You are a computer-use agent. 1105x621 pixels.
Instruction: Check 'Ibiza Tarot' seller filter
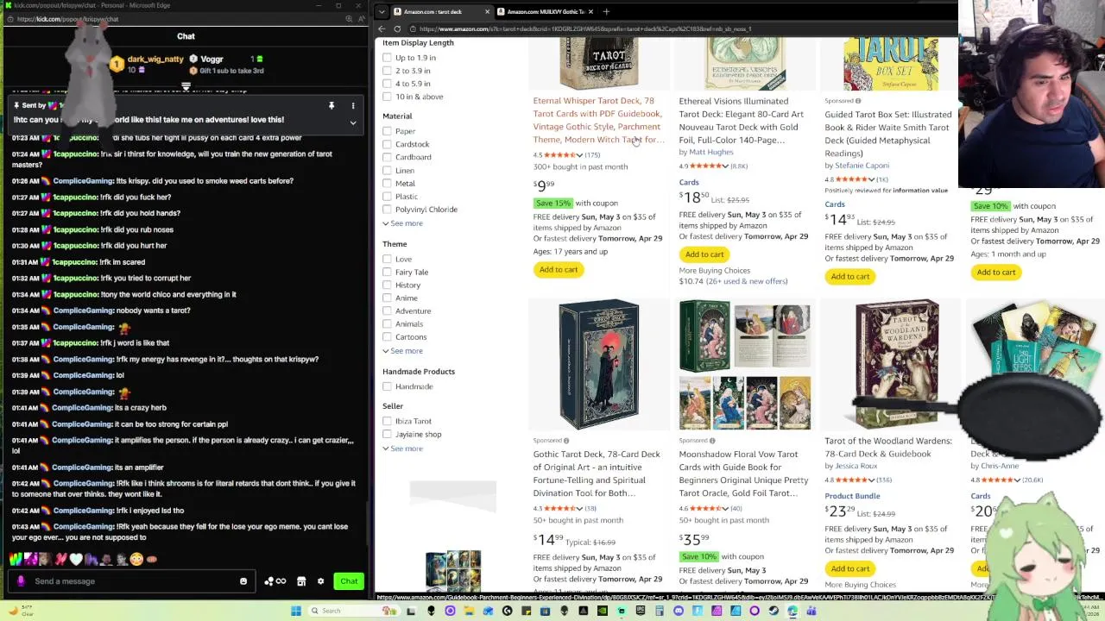point(387,421)
